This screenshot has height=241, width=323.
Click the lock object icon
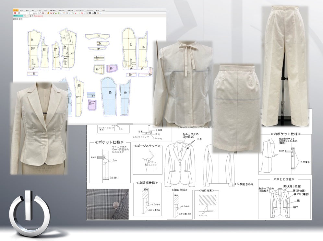pyautogui.click(x=48, y=13)
